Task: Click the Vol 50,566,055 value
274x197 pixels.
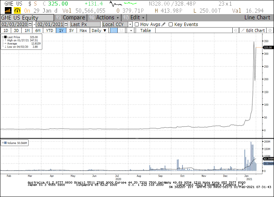Action: tap(84, 11)
